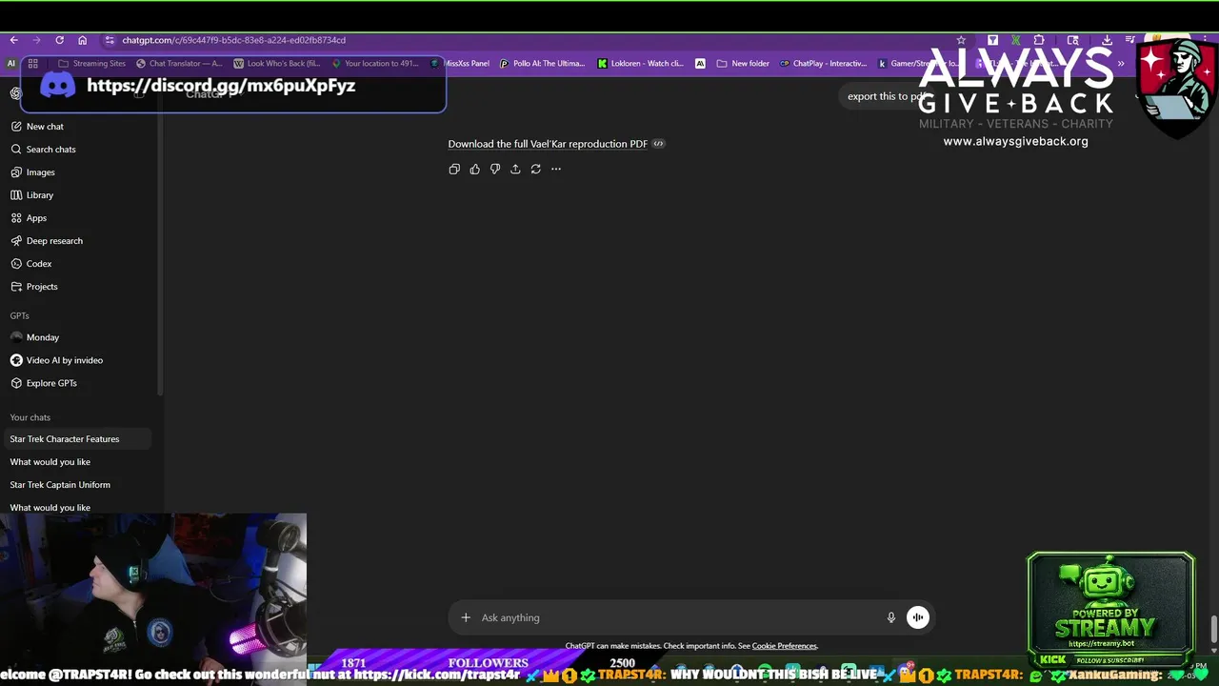Give the response a thumbs up
The height and width of the screenshot is (686, 1219).
tap(474, 169)
